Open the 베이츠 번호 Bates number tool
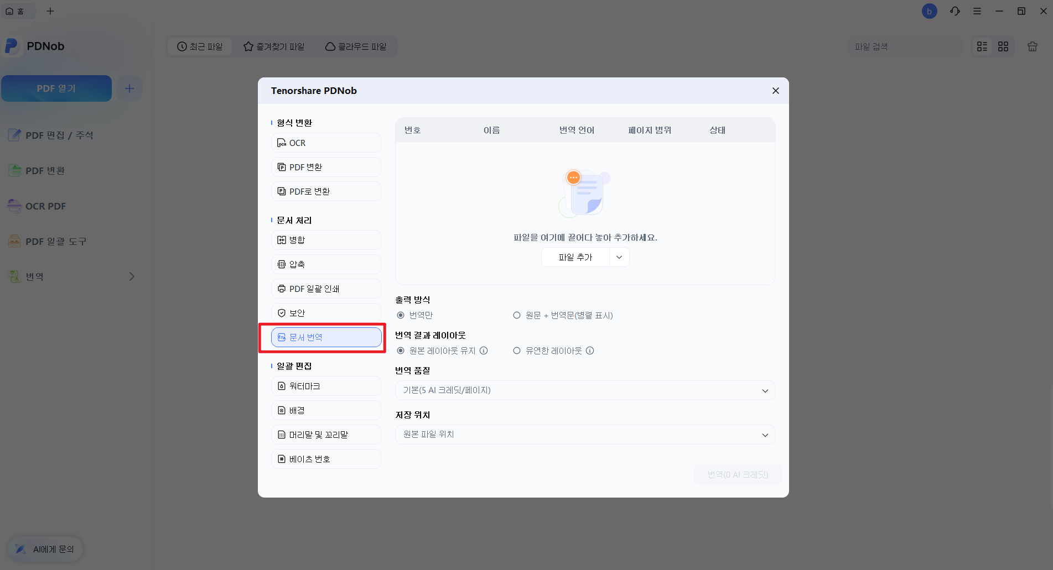The width and height of the screenshot is (1053, 570). pyautogui.click(x=326, y=459)
